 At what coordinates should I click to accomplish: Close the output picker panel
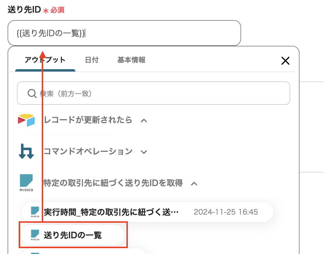coord(285,61)
